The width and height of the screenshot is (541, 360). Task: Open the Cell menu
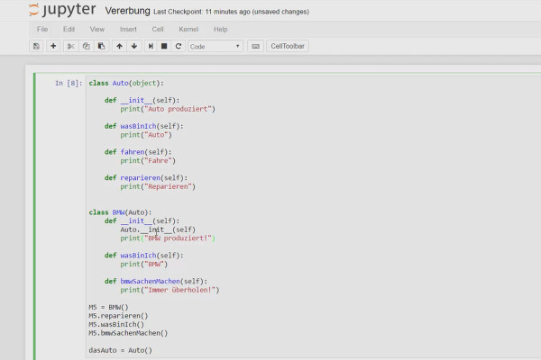[158, 30]
